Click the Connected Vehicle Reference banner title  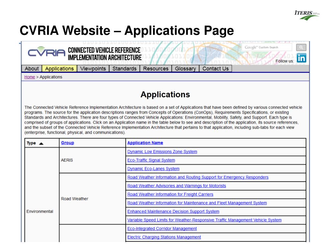104,54
